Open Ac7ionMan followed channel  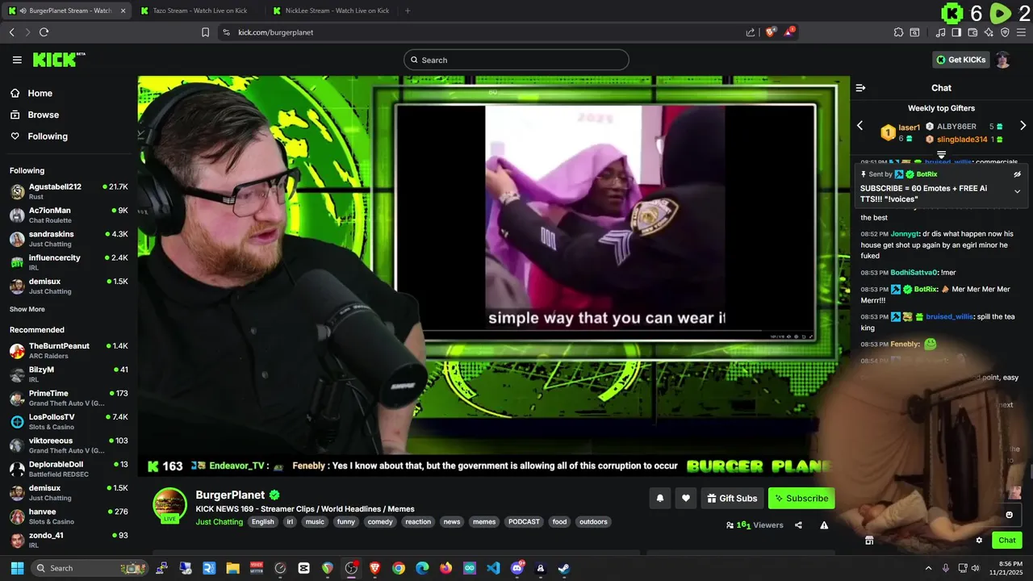69,215
